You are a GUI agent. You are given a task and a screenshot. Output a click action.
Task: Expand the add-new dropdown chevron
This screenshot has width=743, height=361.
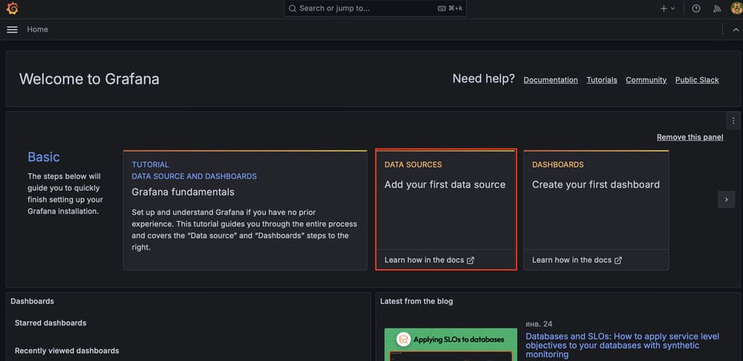(673, 8)
